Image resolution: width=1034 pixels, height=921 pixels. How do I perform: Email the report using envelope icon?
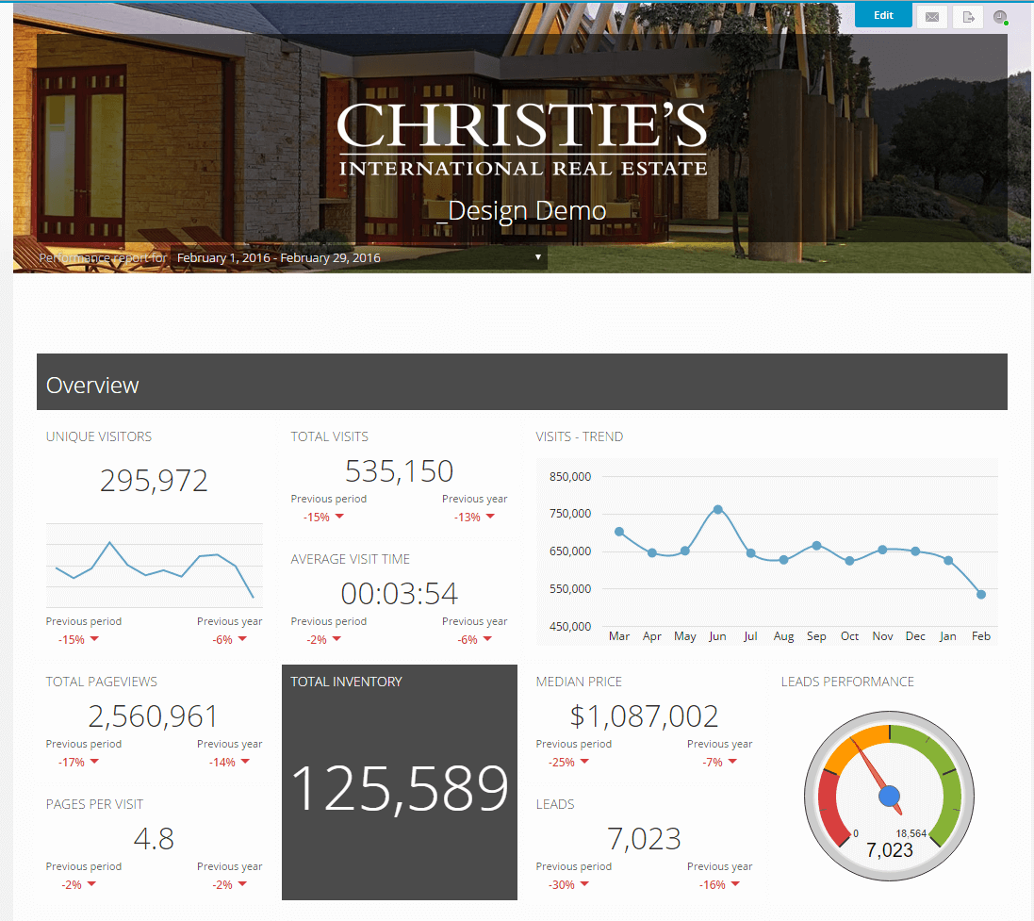932,17
